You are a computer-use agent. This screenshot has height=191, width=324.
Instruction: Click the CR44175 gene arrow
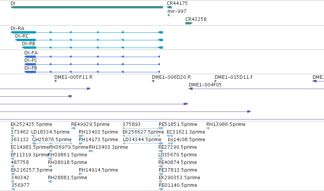click(169, 7)
